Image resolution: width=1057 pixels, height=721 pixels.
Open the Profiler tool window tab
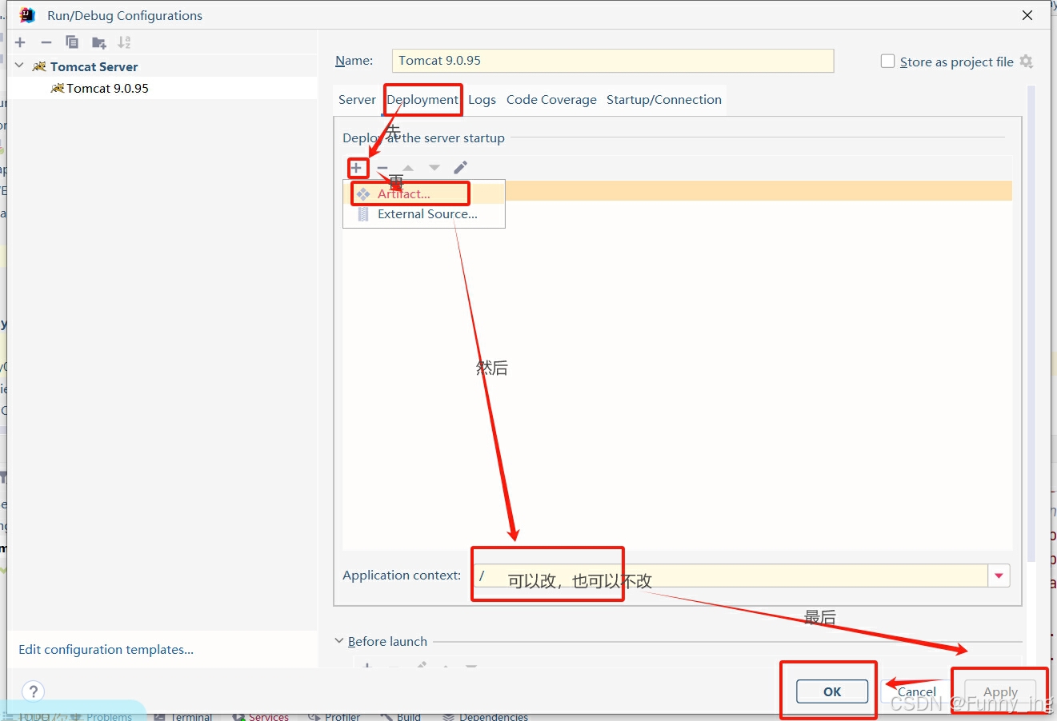[x=334, y=717]
